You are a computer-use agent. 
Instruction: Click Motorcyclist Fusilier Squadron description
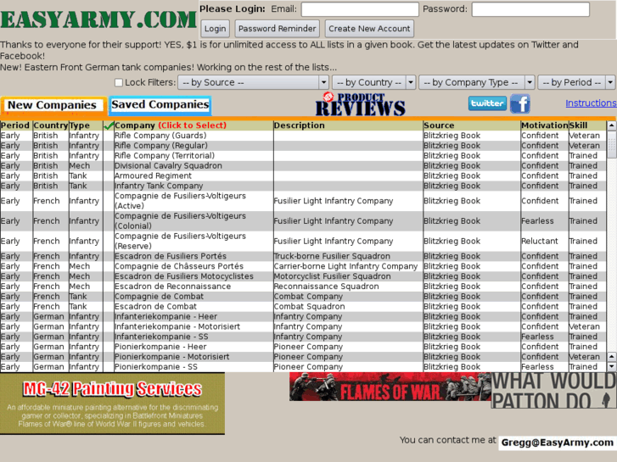coord(333,276)
